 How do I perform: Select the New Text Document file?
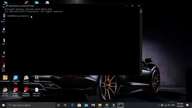[37, 92]
